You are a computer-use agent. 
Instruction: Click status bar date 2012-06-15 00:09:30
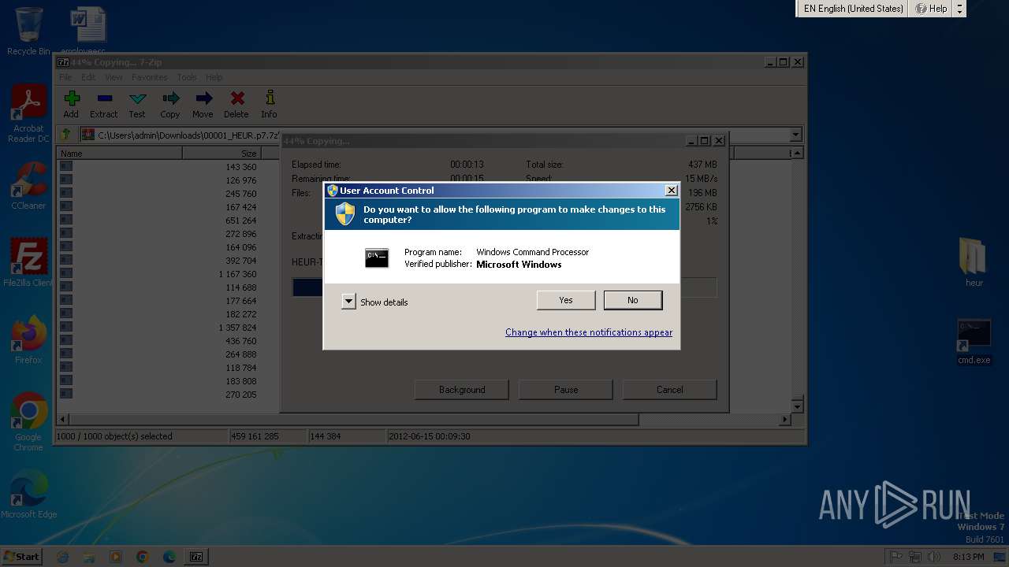coord(430,436)
